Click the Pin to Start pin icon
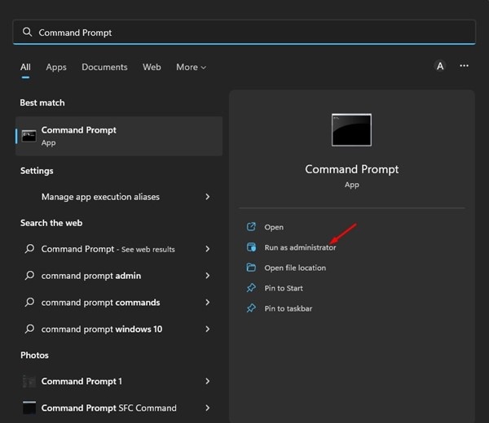Viewport: 489px width, 423px height. 251,288
